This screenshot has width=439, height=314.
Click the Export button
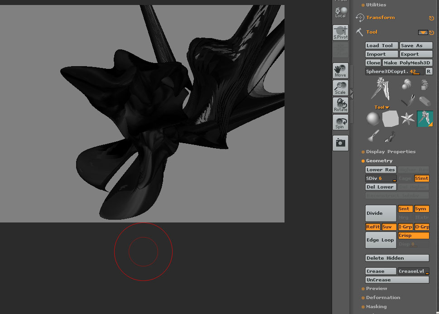[x=416, y=54]
